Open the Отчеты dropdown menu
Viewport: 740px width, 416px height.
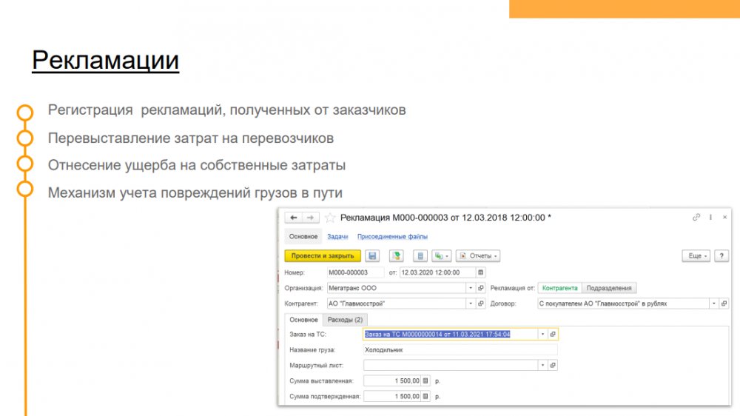coord(477,255)
